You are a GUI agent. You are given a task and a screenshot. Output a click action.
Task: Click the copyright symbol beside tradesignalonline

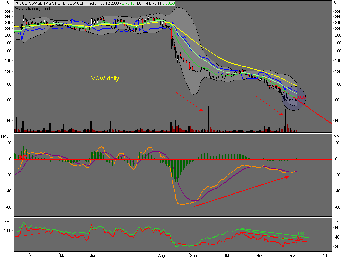(16, 9)
